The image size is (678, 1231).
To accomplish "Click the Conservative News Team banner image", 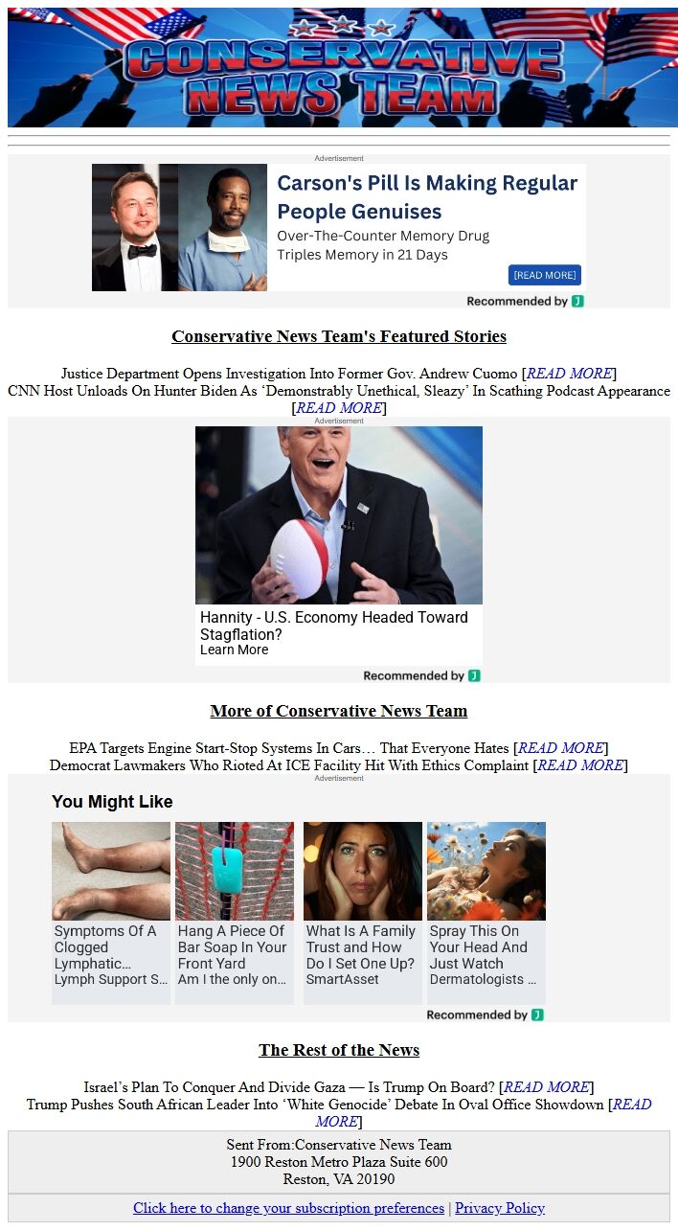I will pos(339,67).
